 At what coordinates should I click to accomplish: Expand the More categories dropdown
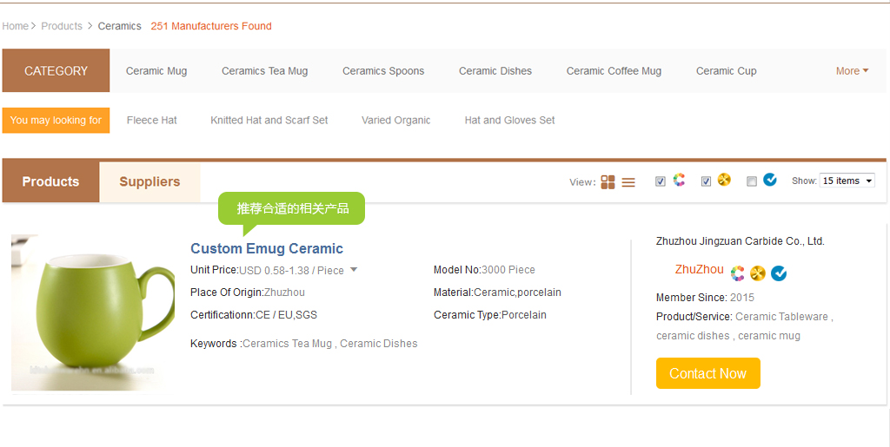point(852,71)
